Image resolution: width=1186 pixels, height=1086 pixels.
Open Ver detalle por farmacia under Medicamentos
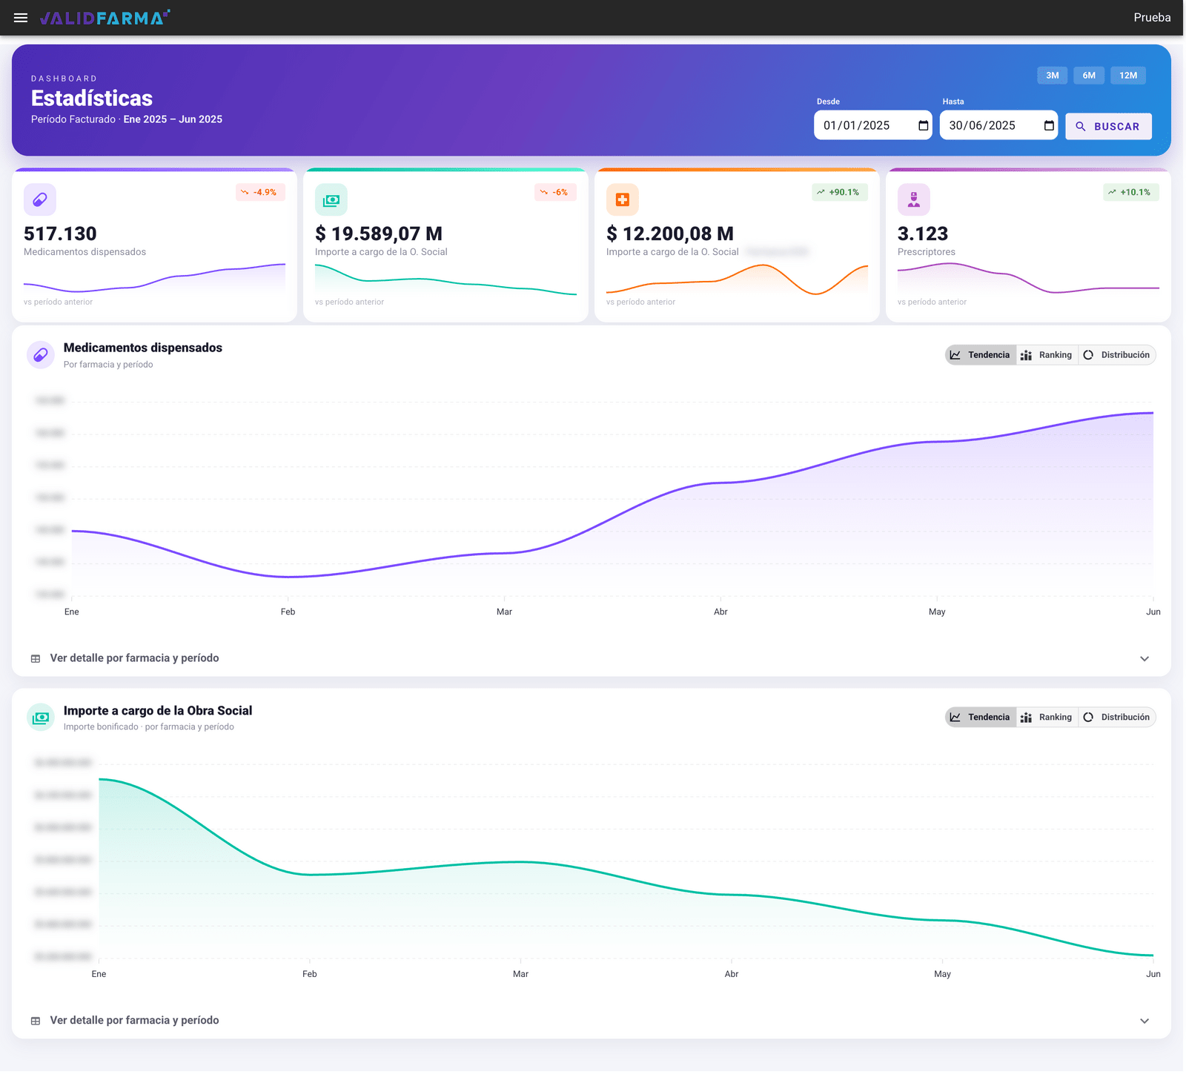134,658
